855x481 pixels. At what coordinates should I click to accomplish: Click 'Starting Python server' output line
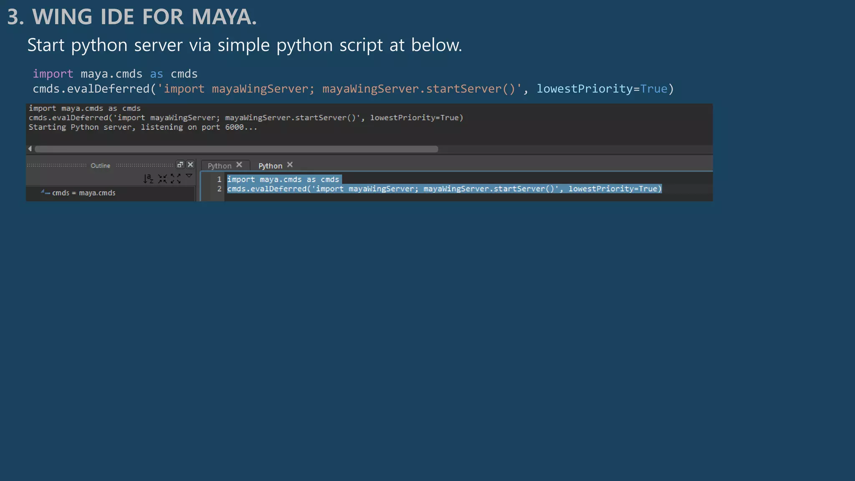point(143,127)
